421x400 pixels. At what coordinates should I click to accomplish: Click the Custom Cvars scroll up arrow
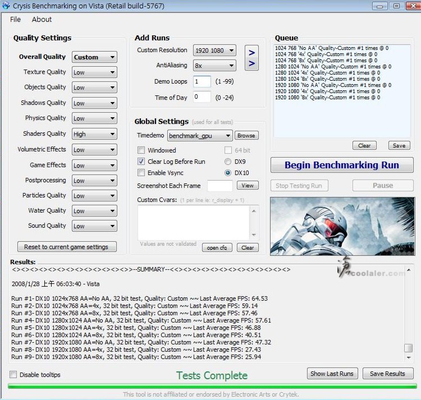click(x=254, y=211)
